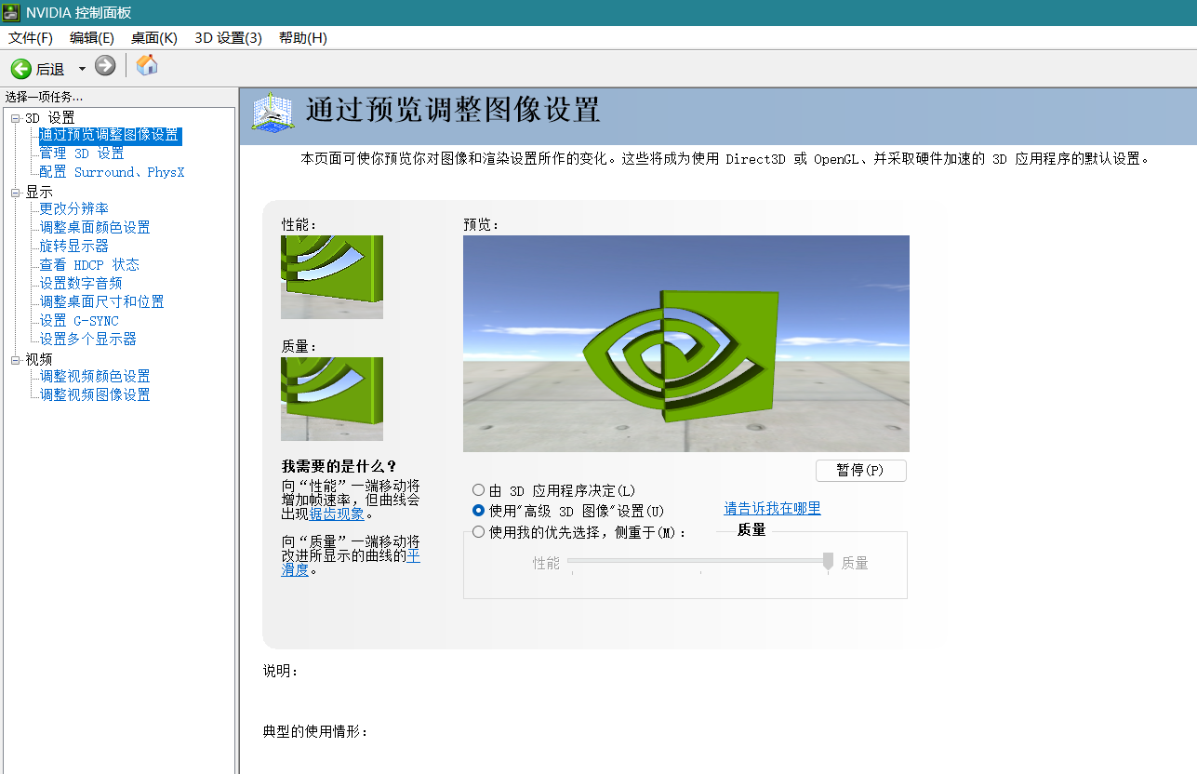Click the 3D 设置 category label in tree
The image size is (1197, 774).
50,118
